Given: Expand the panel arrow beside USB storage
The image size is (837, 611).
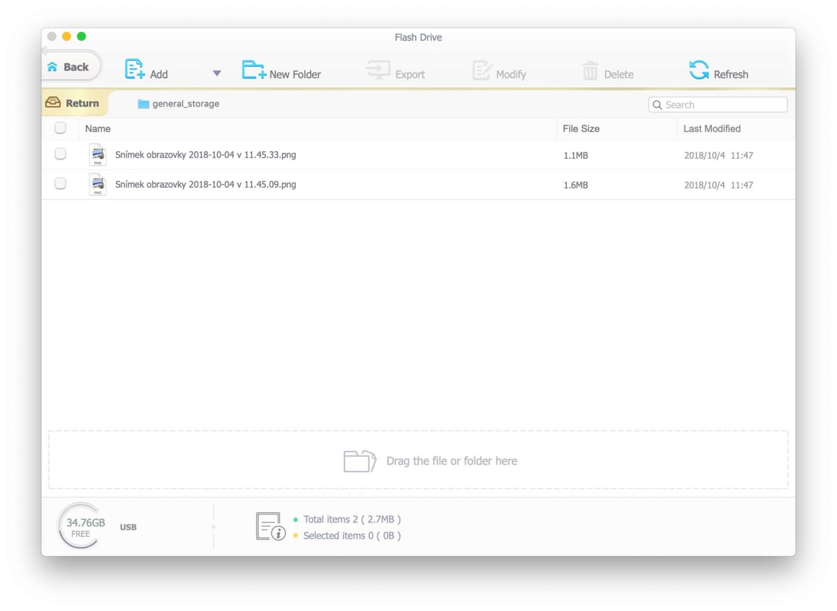Looking at the screenshot, I should pos(213,527).
